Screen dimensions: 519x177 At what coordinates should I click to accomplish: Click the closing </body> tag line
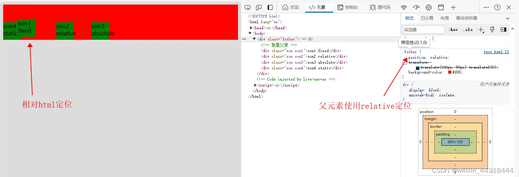tap(260, 91)
